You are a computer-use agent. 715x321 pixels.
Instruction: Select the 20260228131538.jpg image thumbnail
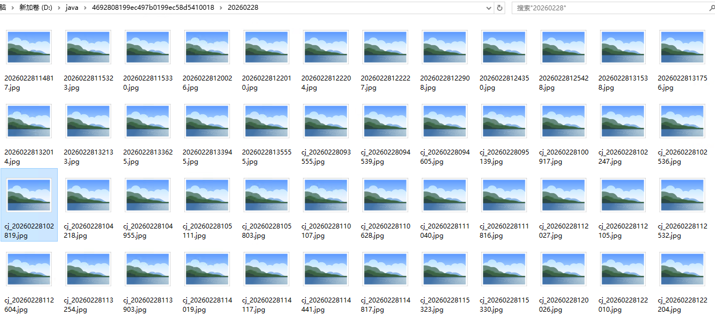[x=623, y=47]
